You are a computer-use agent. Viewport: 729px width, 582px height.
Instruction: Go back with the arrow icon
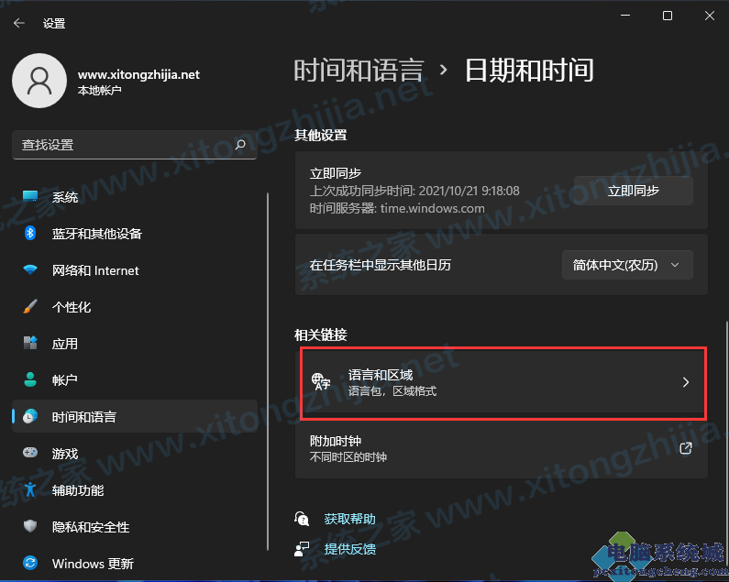19,23
